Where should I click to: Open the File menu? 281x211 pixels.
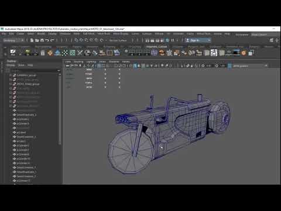coord(4,33)
